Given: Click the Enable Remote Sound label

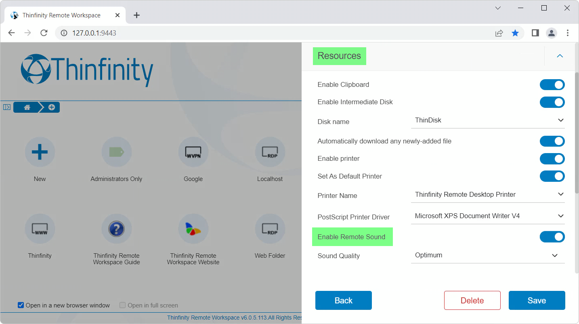Looking at the screenshot, I should [x=351, y=237].
